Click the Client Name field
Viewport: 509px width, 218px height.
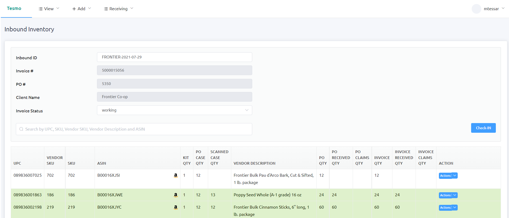pyautogui.click(x=174, y=97)
